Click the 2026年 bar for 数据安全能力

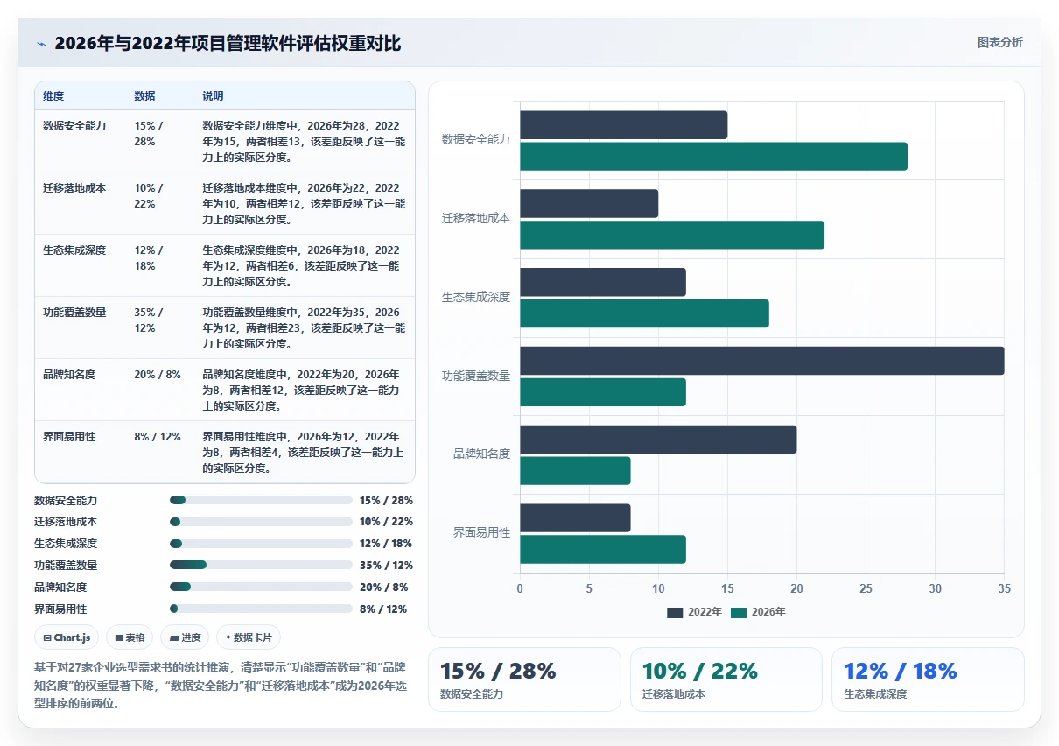(713, 157)
